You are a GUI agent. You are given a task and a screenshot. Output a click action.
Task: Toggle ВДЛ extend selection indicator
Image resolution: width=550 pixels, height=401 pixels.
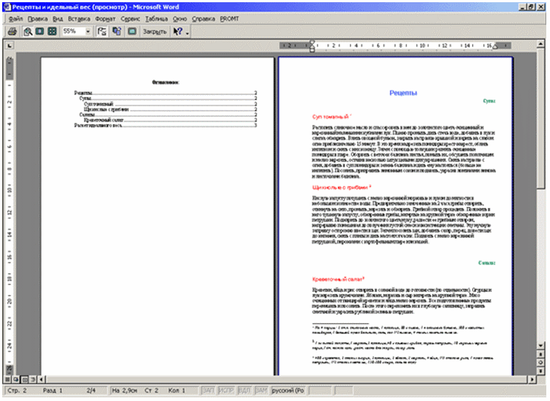pyautogui.click(x=244, y=391)
